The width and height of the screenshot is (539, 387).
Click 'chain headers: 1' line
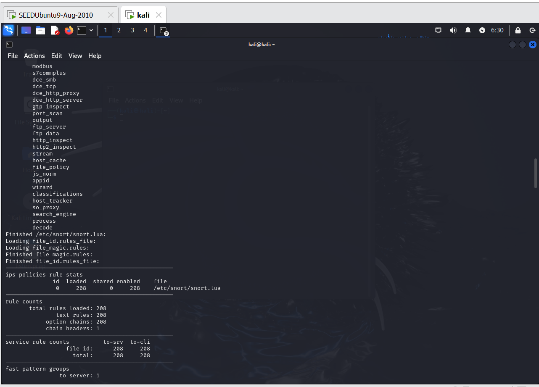(x=73, y=329)
